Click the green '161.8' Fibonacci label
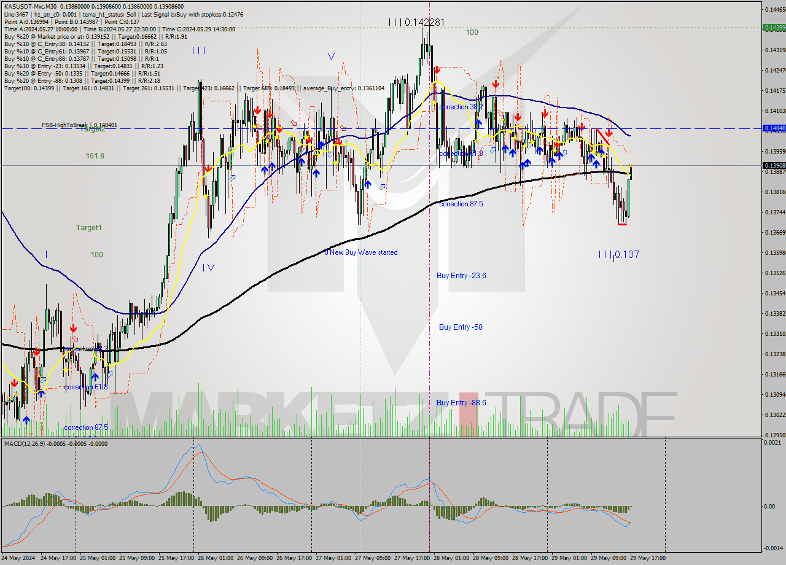 click(95, 156)
